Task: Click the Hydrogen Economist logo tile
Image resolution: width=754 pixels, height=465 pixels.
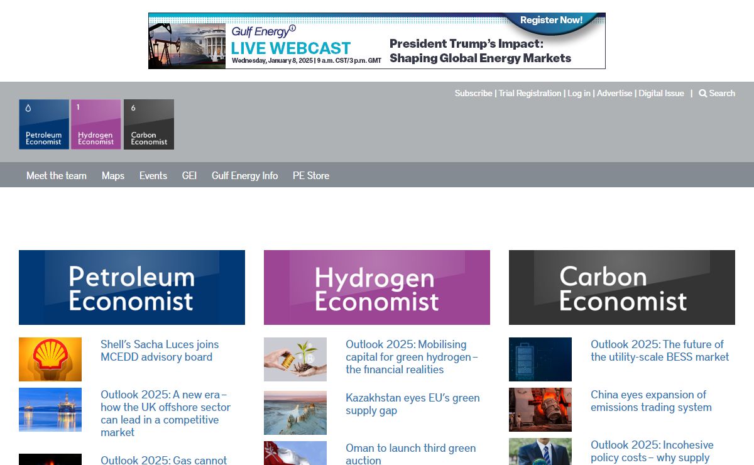Action: pyautogui.click(x=96, y=124)
